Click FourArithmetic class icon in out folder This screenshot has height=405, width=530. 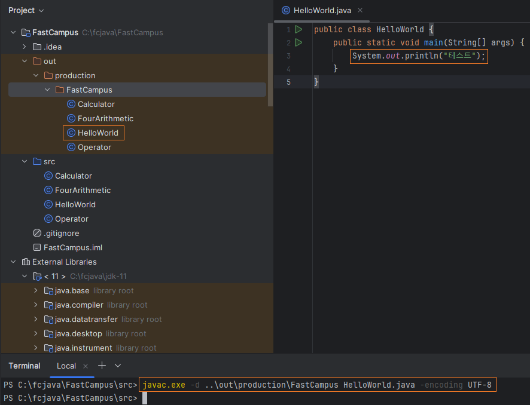pyautogui.click(x=71, y=118)
